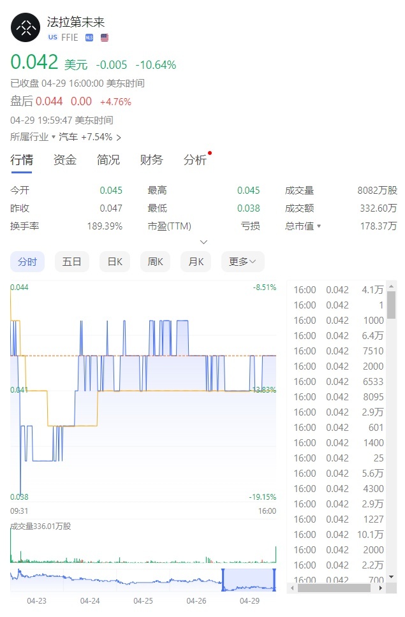Image resolution: width=405 pixels, height=617 pixels.
Task: Click the trade row with volume 6533
Action: click(339, 382)
